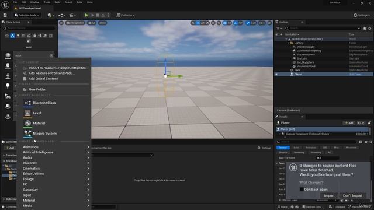This screenshot has height=210, width=374.
Task: Click the Import button in notification
Action: pyautogui.click(x=329, y=196)
